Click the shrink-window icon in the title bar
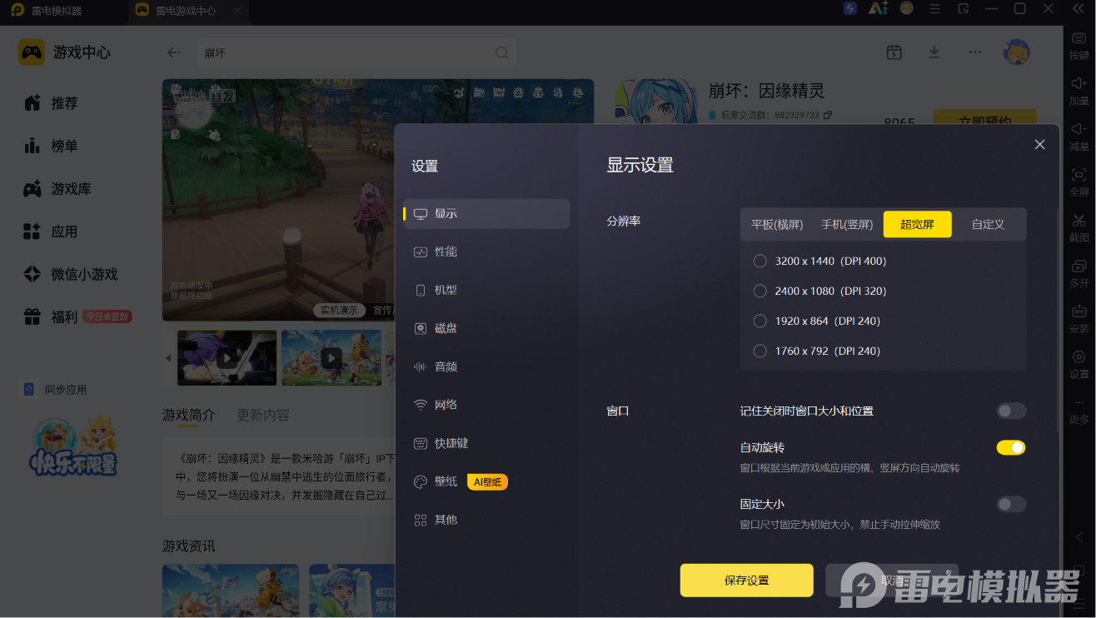 pyautogui.click(x=964, y=8)
